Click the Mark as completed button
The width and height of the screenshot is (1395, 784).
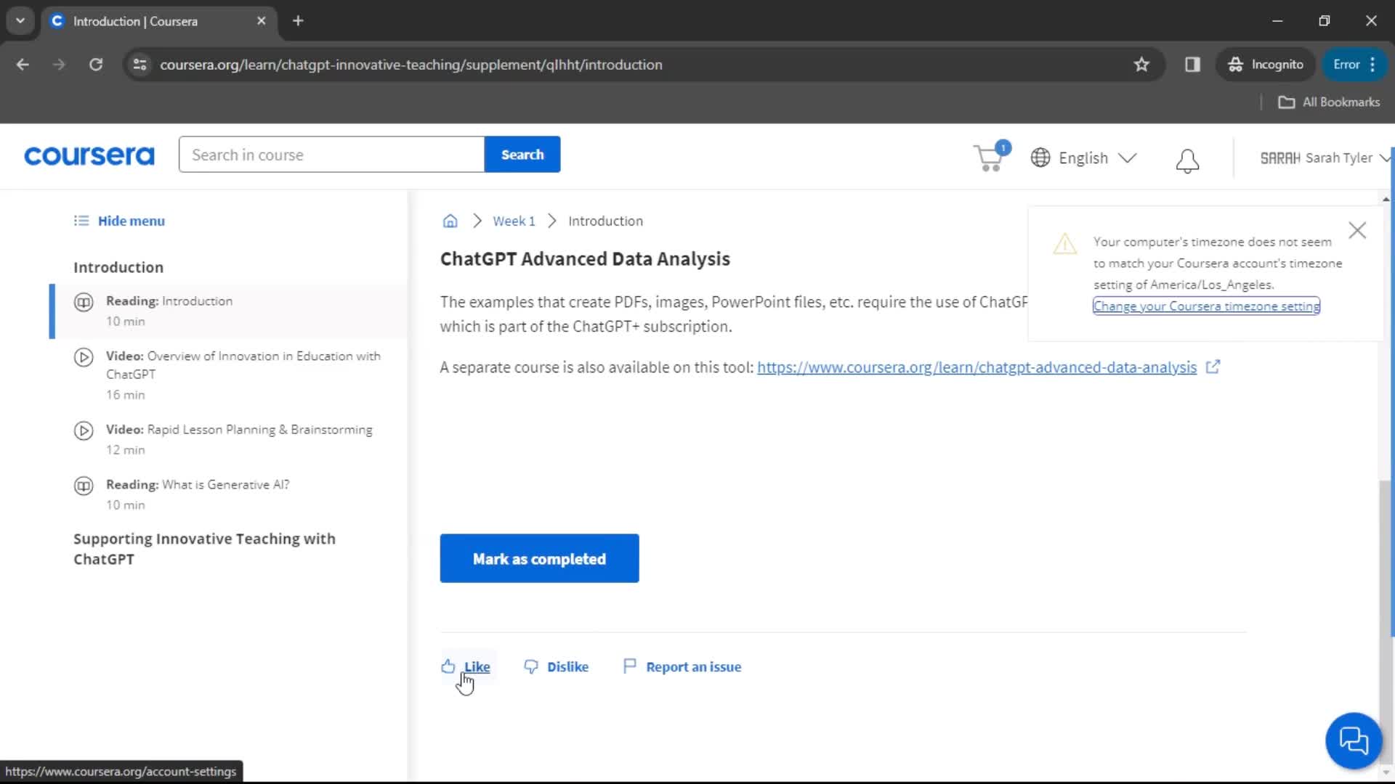541,559
